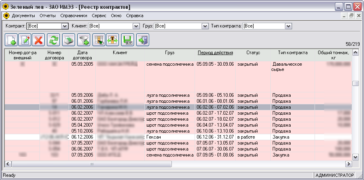Print the contract registry
This screenshot has width=364, height=180.
coord(69,40)
